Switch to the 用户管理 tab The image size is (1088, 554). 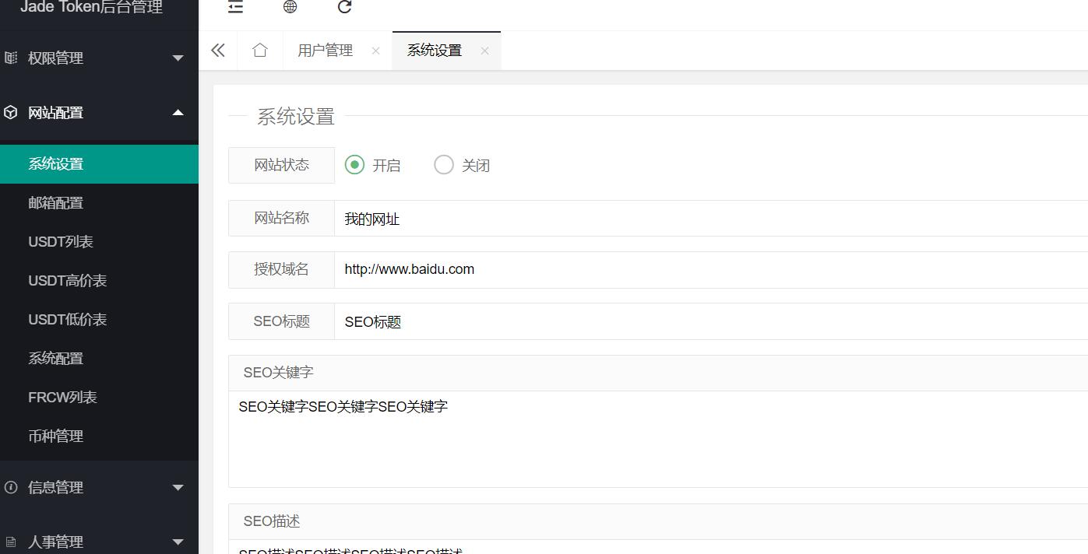click(x=326, y=51)
